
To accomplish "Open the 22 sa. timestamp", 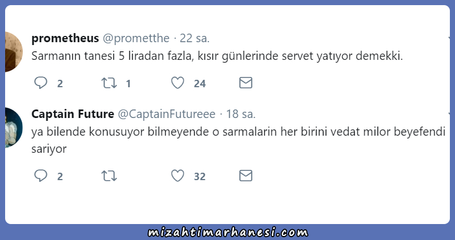I will pos(194,38).
